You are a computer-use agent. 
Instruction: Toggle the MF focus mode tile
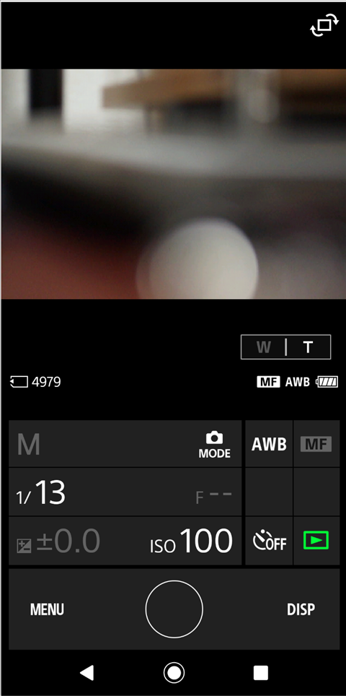pos(316,444)
